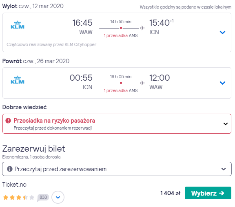The width and height of the screenshot is (235, 207).
Task: Click the 1 404 zł price
Action: tap(170, 193)
